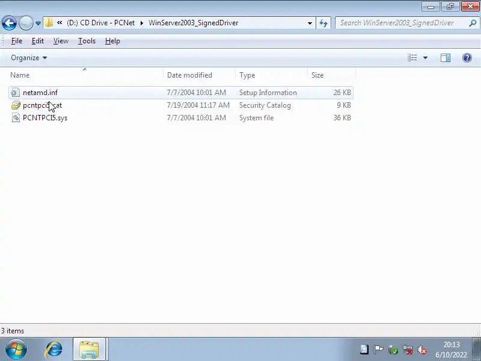
Task: Open the View menu
Action: 61,41
